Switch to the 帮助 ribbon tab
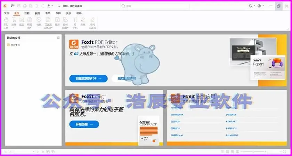Screen dimensions: 292x156 pos(79,14)
